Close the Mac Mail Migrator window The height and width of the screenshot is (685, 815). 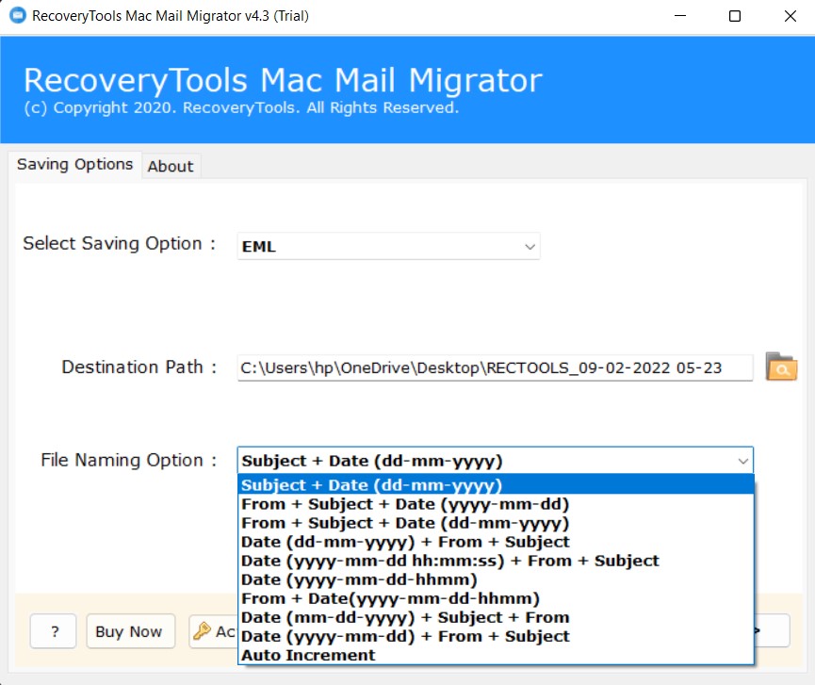[791, 16]
